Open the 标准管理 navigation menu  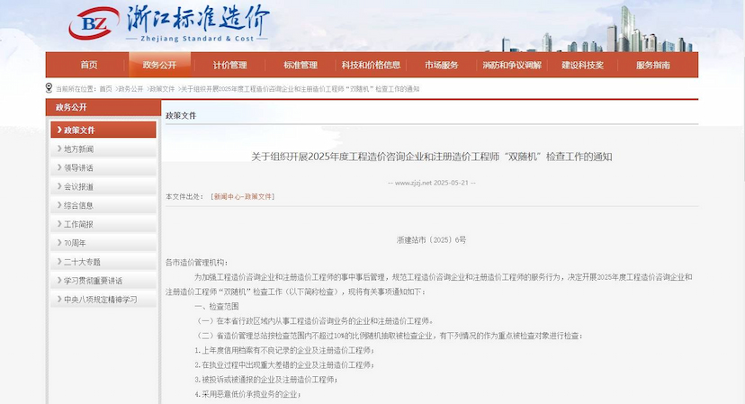pos(301,65)
